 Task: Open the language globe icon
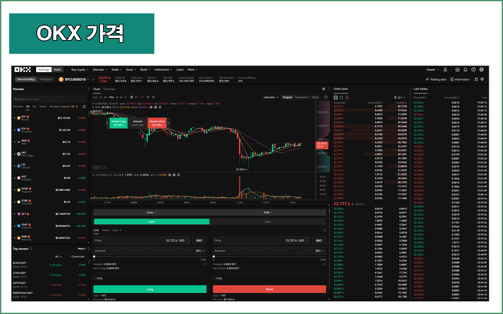tap(482, 70)
